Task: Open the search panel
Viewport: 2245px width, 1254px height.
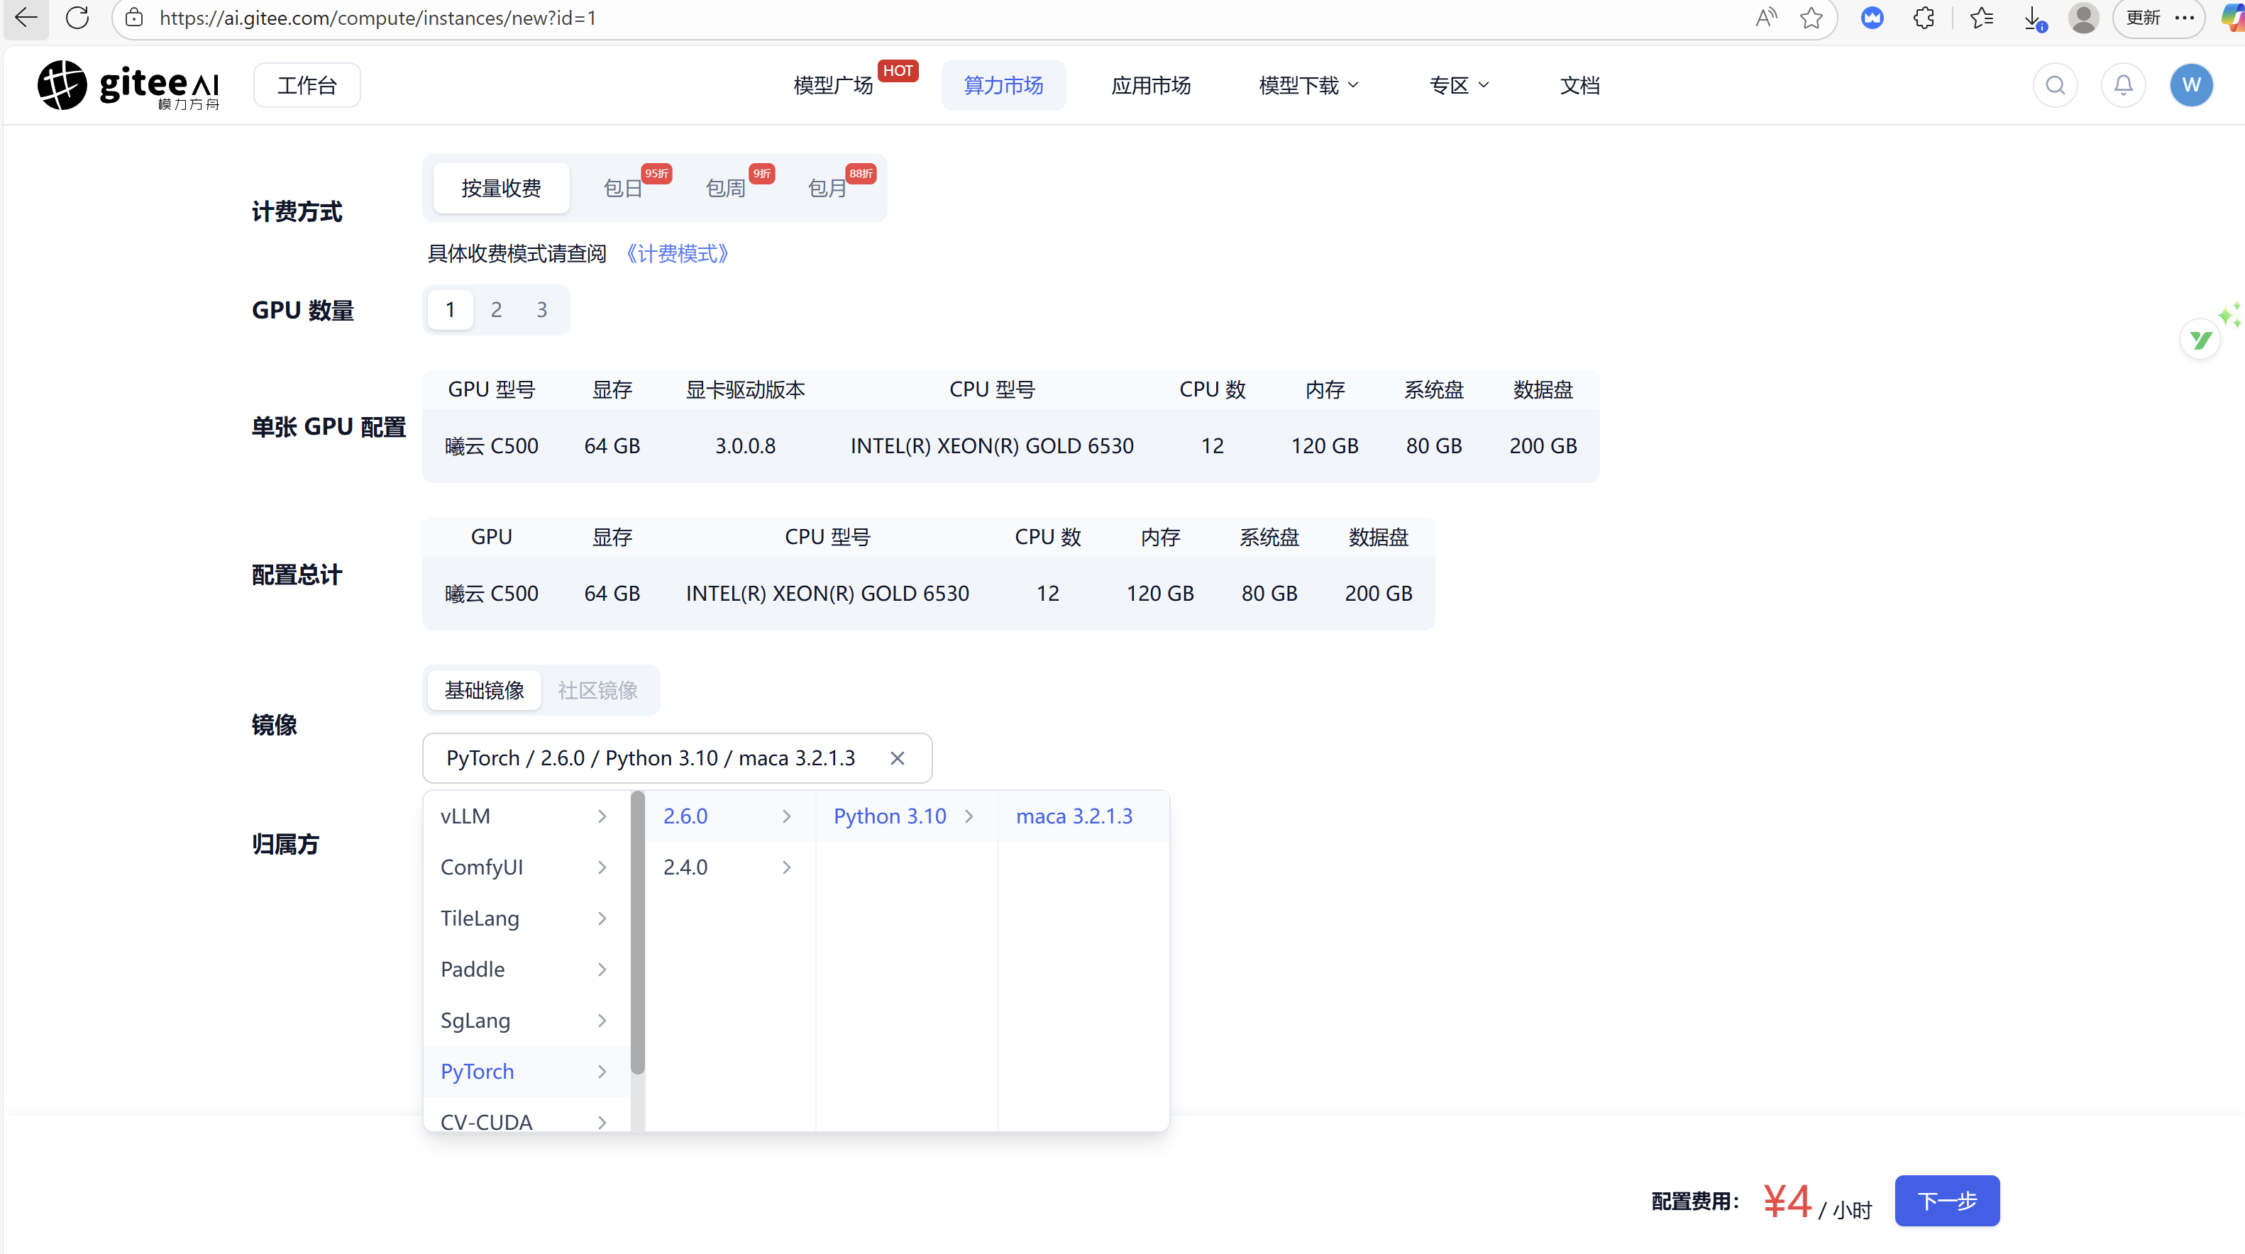Action: tap(2055, 84)
